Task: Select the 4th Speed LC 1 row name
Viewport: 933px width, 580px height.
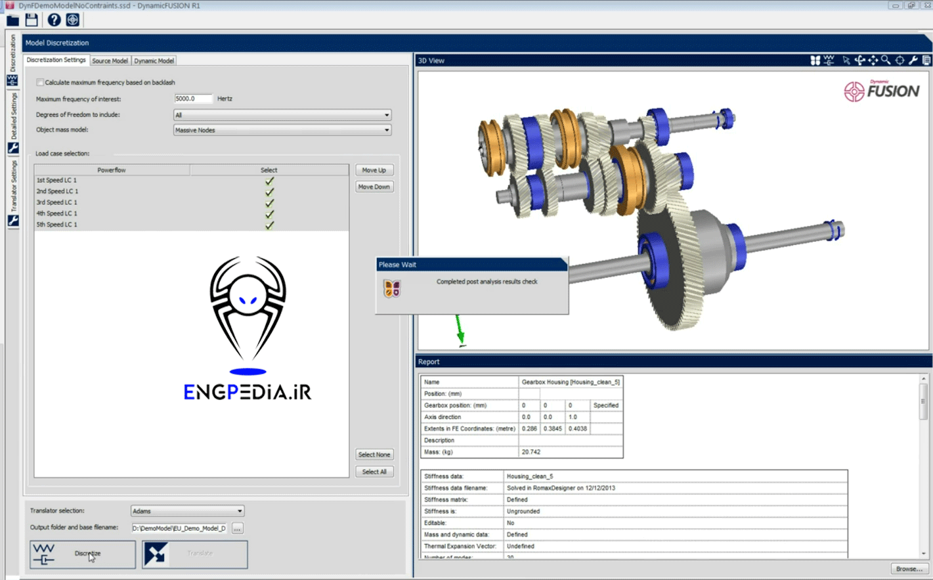Action: (56, 214)
